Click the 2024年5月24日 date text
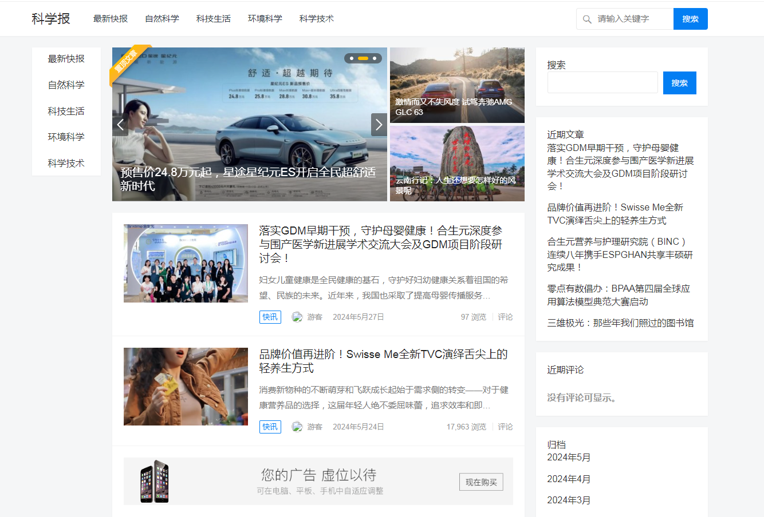Viewport: 764px width, 517px height. 359,427
